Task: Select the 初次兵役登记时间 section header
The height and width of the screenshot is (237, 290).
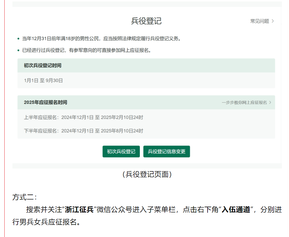Action: click(x=43, y=66)
